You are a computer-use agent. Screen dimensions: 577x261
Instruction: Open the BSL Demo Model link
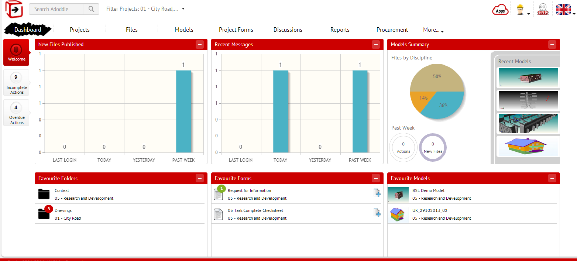[428, 191]
